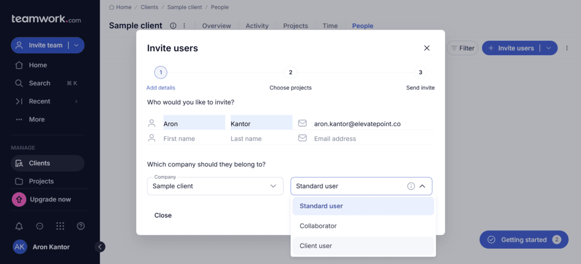
Task: Click the Home breadcrumb house icon
Action: (x=112, y=7)
